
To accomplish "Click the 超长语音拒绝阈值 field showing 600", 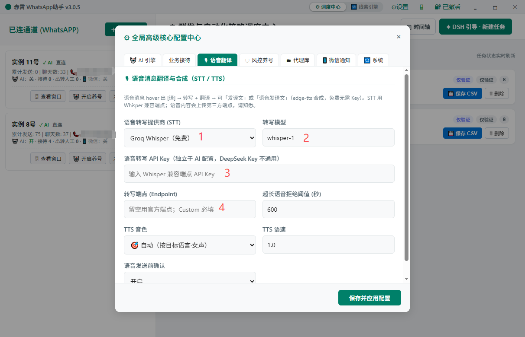I will point(328,209).
